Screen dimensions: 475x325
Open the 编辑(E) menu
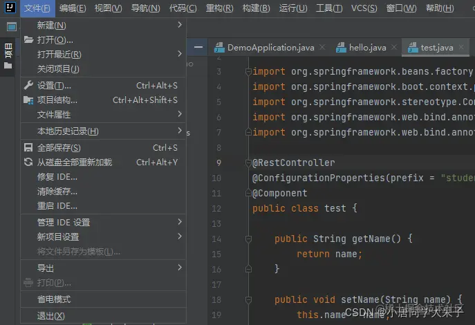click(73, 8)
